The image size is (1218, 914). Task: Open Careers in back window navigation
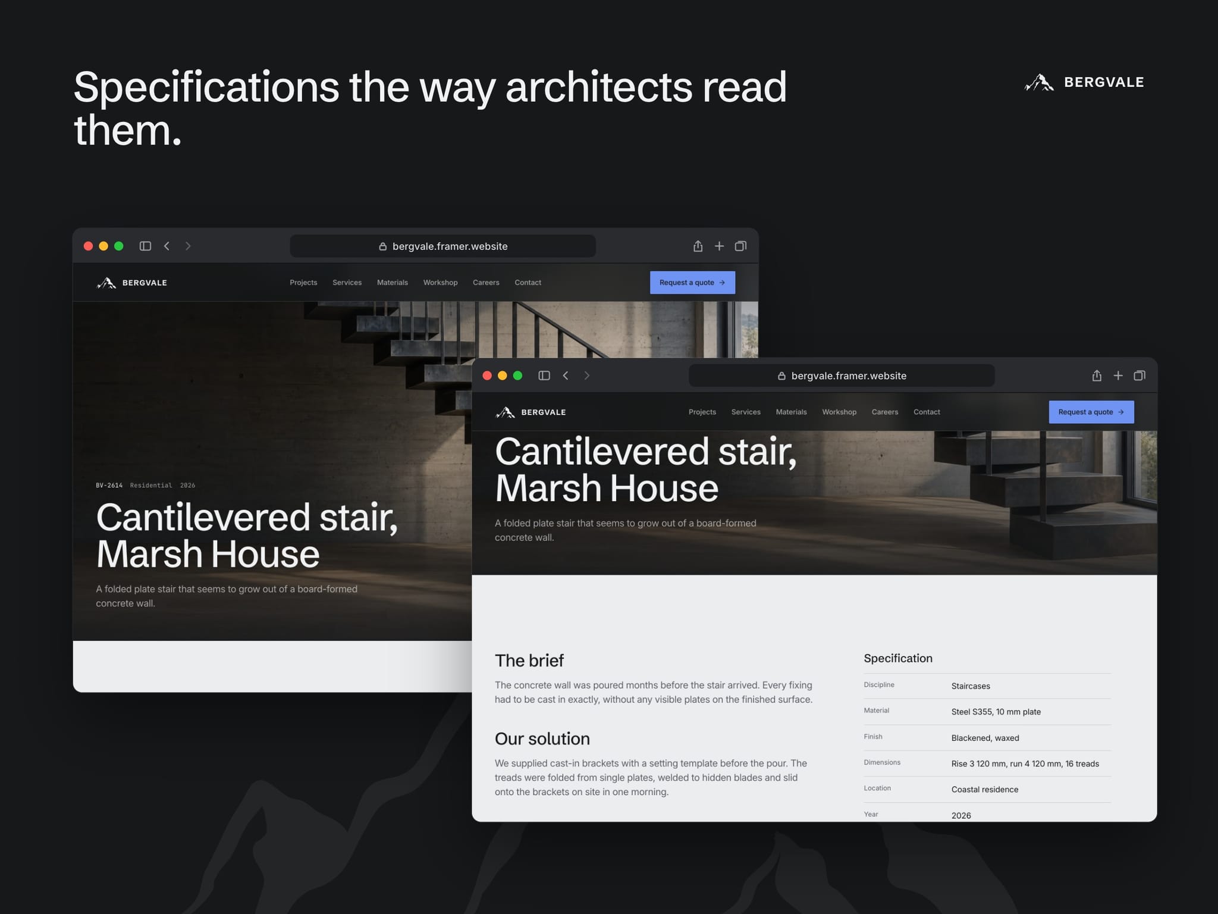[x=486, y=283]
